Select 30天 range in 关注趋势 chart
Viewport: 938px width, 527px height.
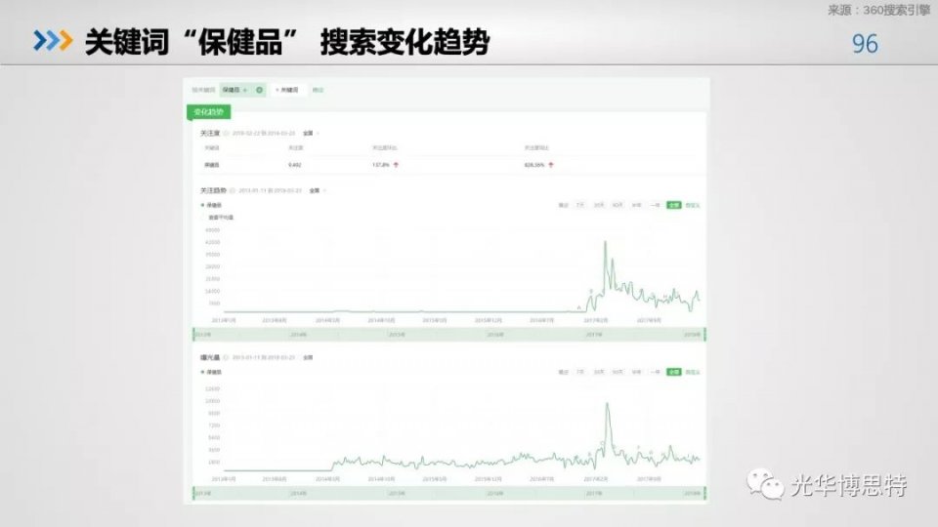(599, 205)
